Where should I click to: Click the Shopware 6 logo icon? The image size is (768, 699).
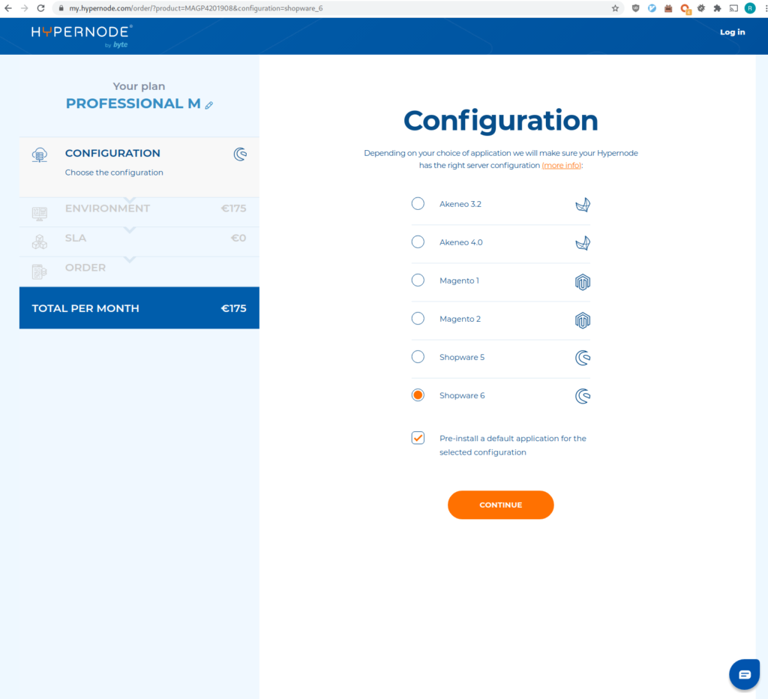(x=582, y=396)
